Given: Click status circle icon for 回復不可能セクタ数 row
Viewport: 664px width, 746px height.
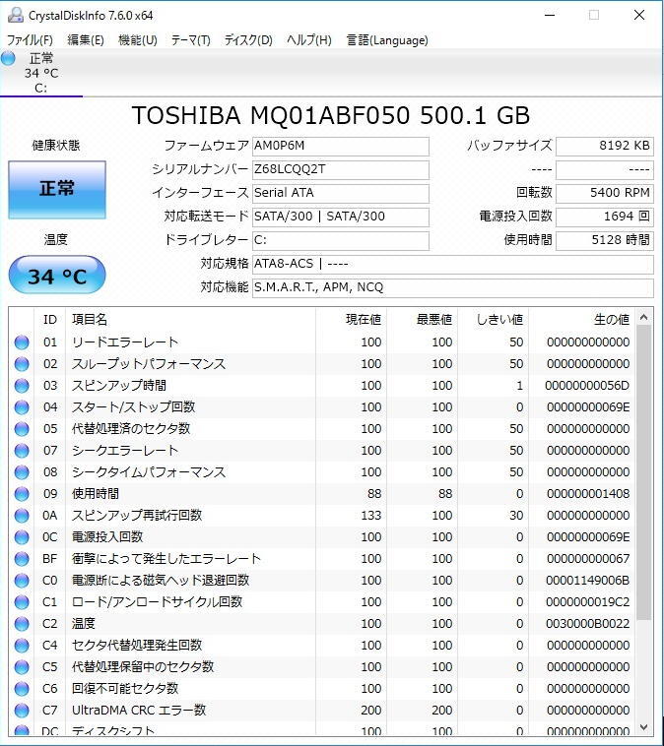Looking at the screenshot, I should tap(22, 689).
